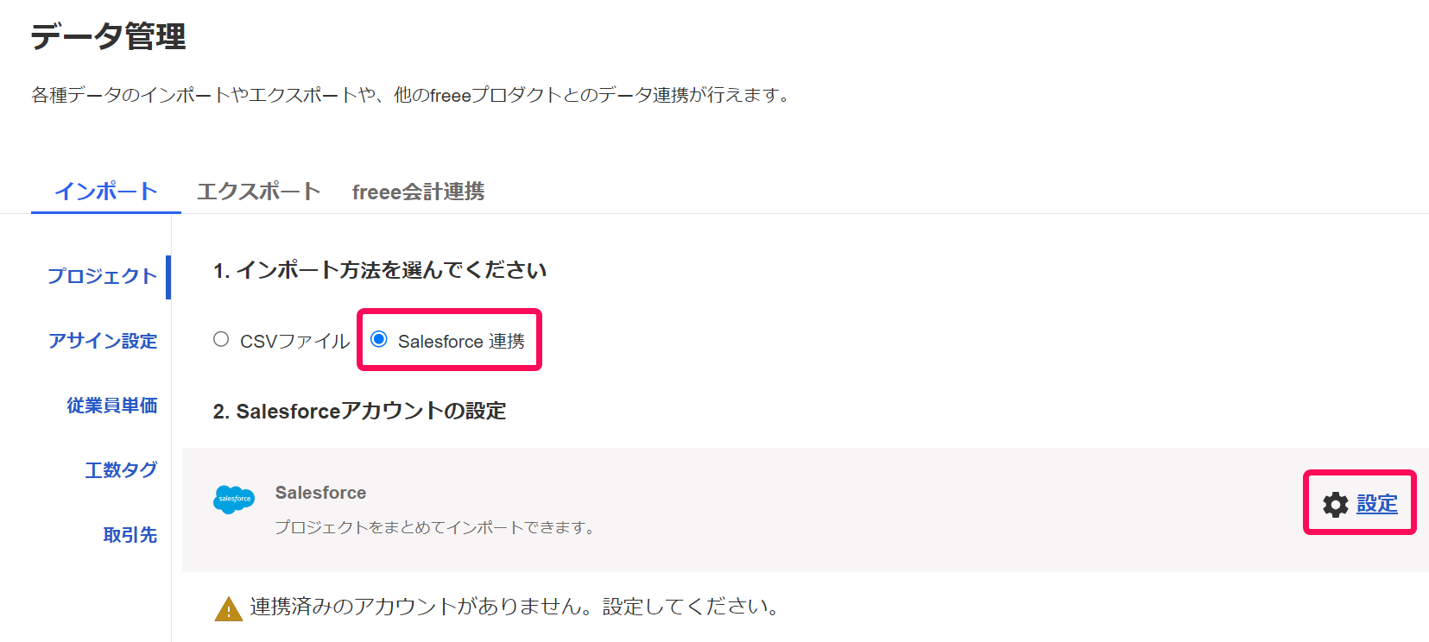
Task: Click the gear icon beside 設定
Action: coord(1335,505)
